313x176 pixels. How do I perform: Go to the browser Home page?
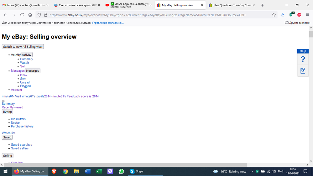pyautogui.click(x=30, y=15)
